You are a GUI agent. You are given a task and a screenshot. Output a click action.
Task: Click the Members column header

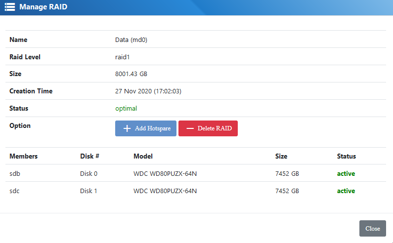click(23, 156)
